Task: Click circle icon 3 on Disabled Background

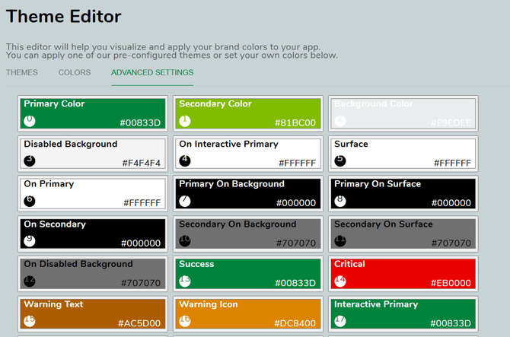Action: [x=30, y=161]
